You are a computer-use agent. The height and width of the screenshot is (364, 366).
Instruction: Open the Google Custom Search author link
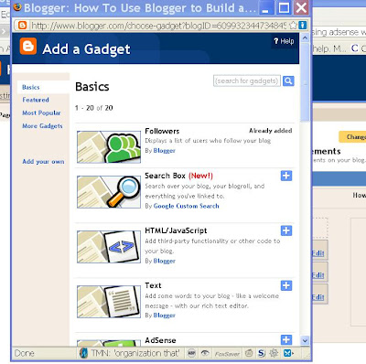pos(187,206)
